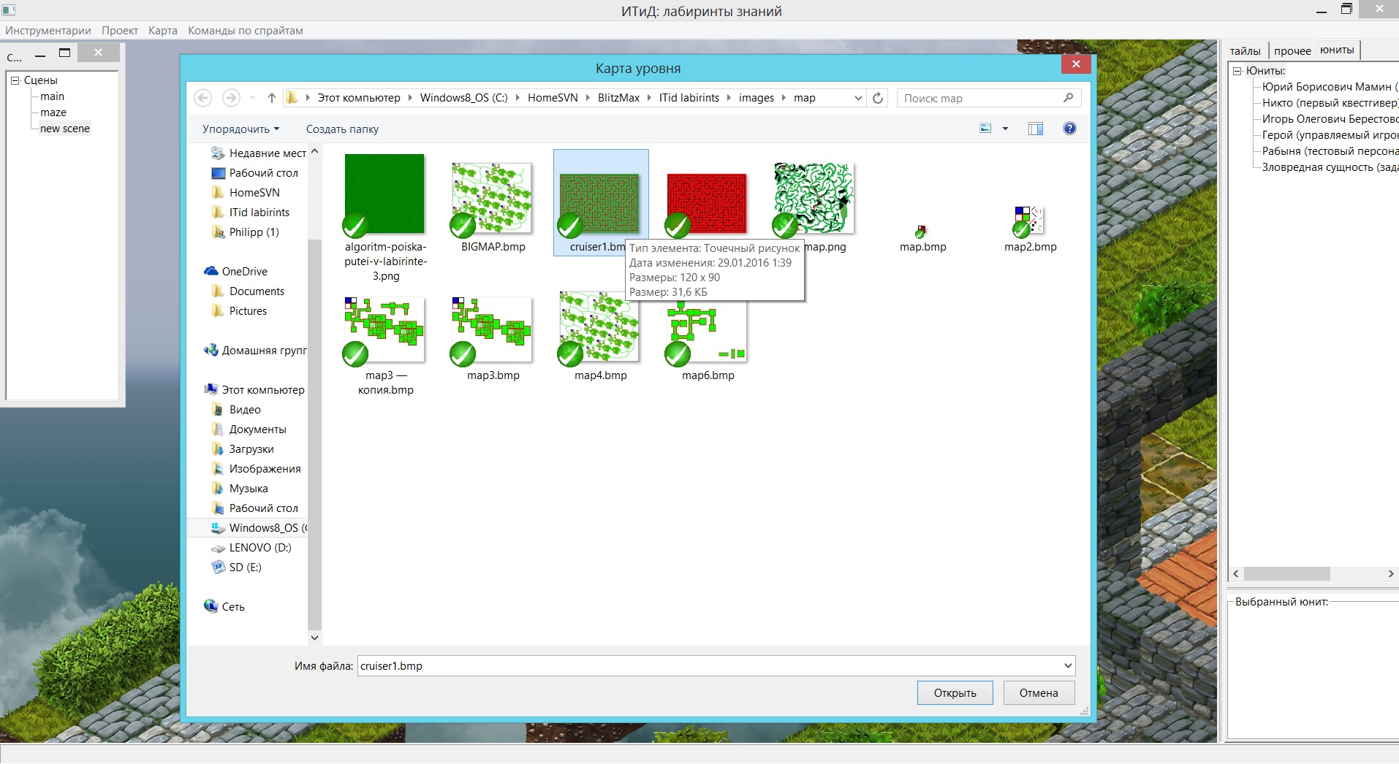The width and height of the screenshot is (1399, 764).
Task: Click the search magnifier icon
Action: [1068, 98]
